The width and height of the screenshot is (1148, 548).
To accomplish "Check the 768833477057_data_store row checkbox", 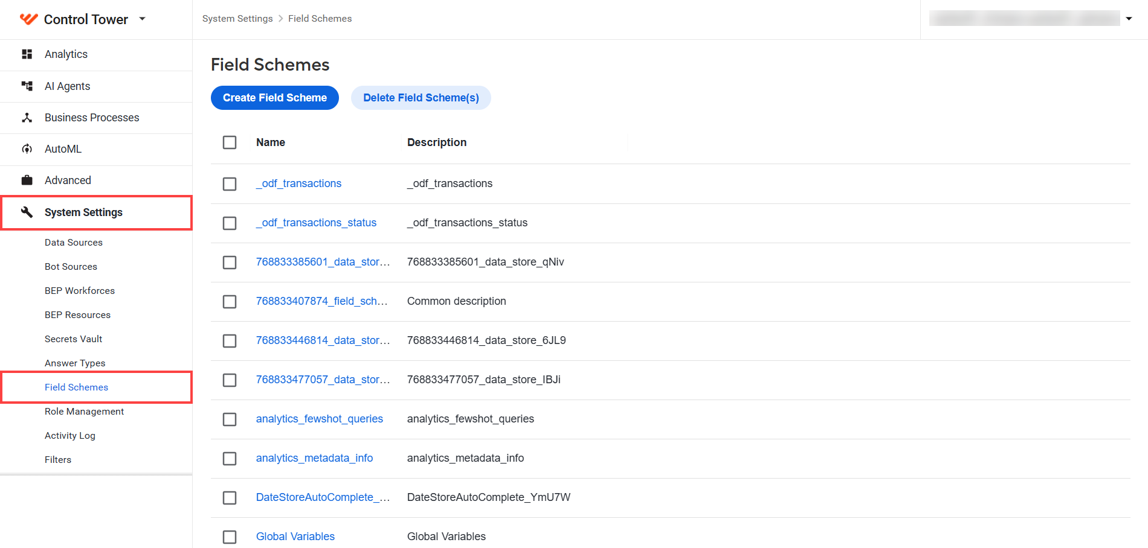I will click(x=230, y=380).
